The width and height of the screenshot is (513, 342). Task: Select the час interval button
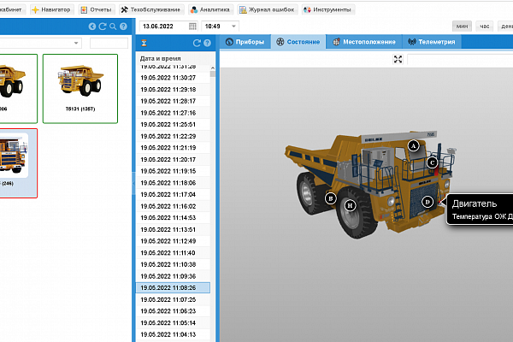click(x=485, y=27)
